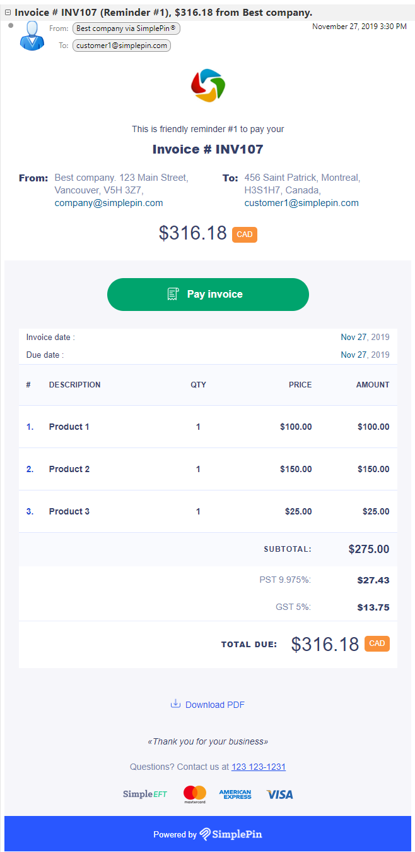Click the SimplePin logo in footer
Screen dimensions: 415x852
pos(231,834)
